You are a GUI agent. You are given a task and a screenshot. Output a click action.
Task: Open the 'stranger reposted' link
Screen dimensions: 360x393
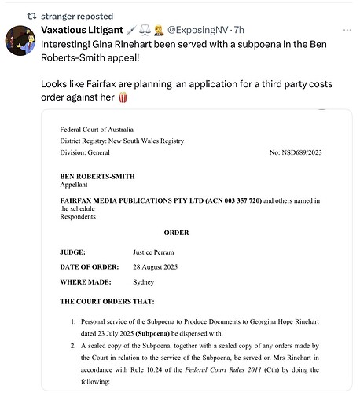point(77,17)
